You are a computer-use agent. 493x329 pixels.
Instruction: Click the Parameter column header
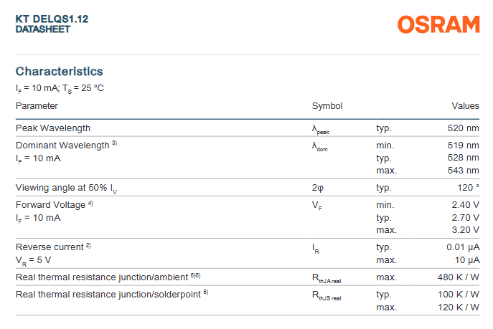click(37, 105)
